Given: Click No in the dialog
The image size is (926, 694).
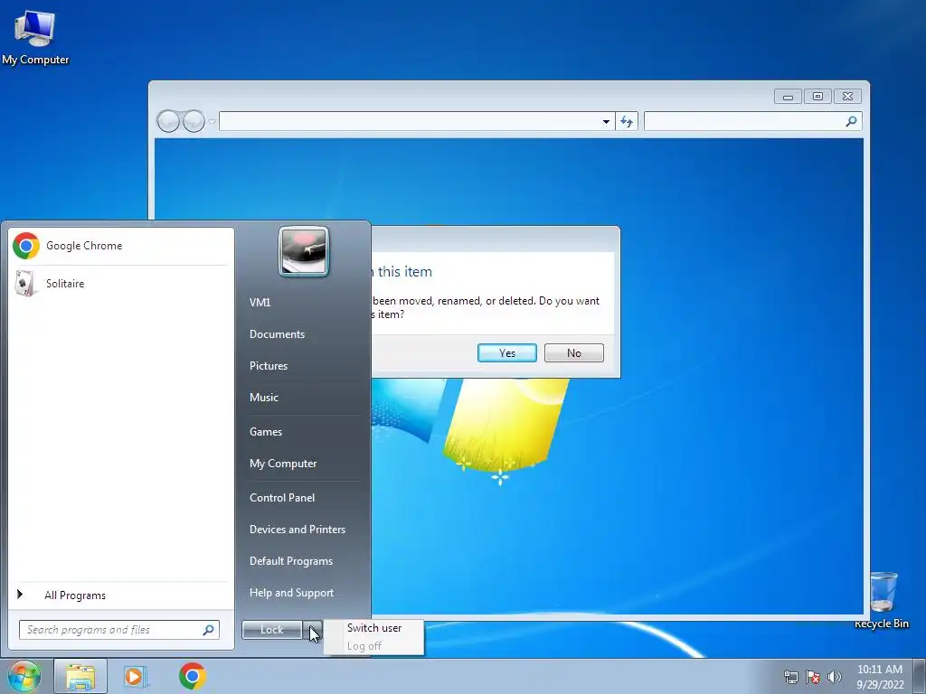Looking at the screenshot, I should coord(574,353).
